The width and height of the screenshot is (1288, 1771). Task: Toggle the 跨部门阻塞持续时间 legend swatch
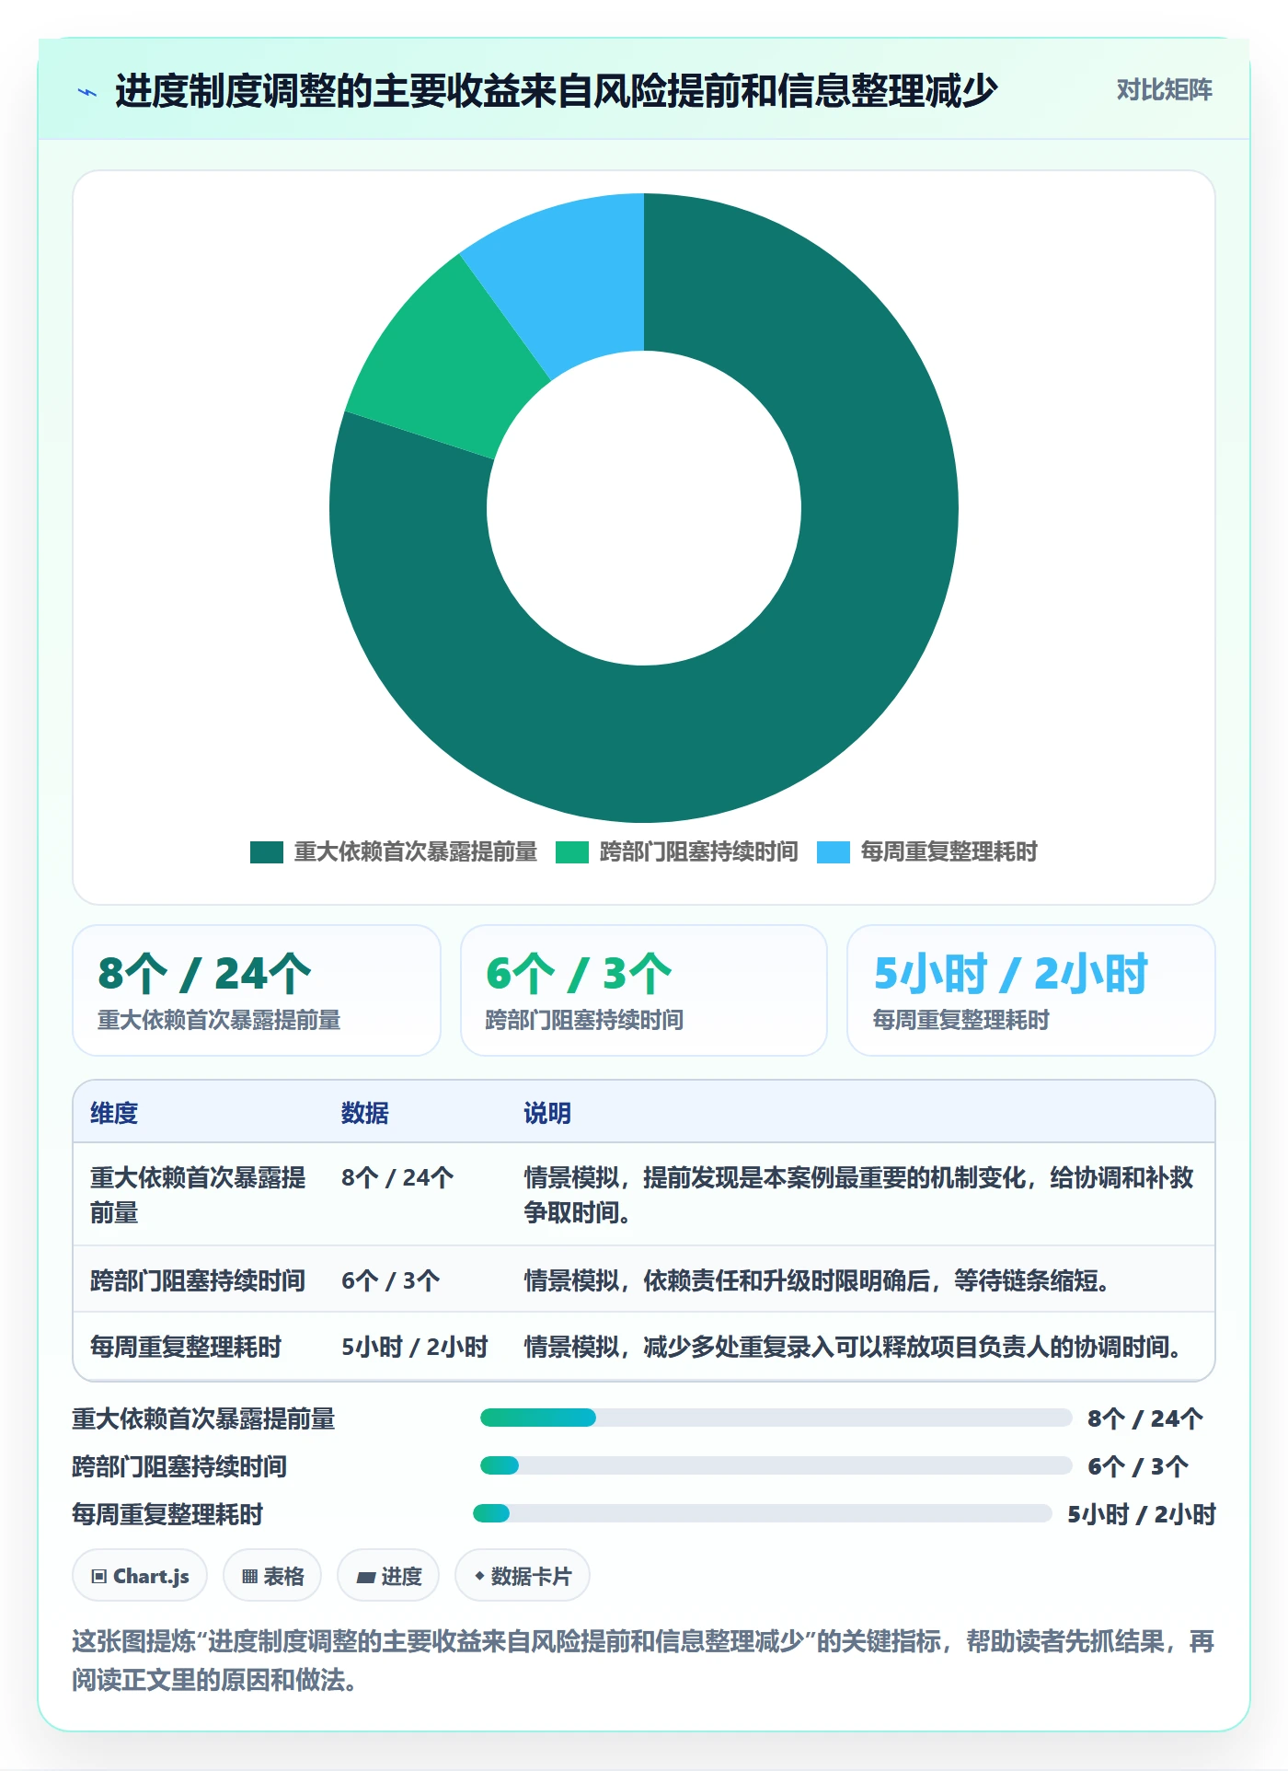(x=571, y=852)
